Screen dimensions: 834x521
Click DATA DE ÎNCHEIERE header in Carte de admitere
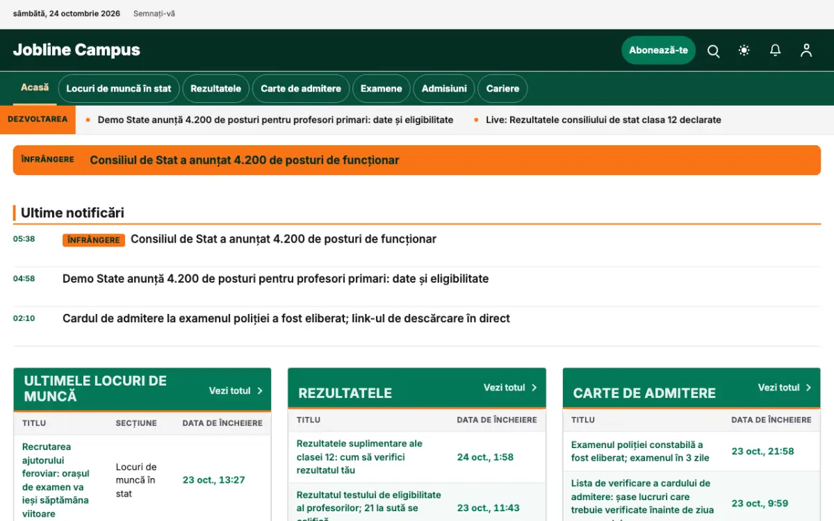pyautogui.click(x=771, y=420)
